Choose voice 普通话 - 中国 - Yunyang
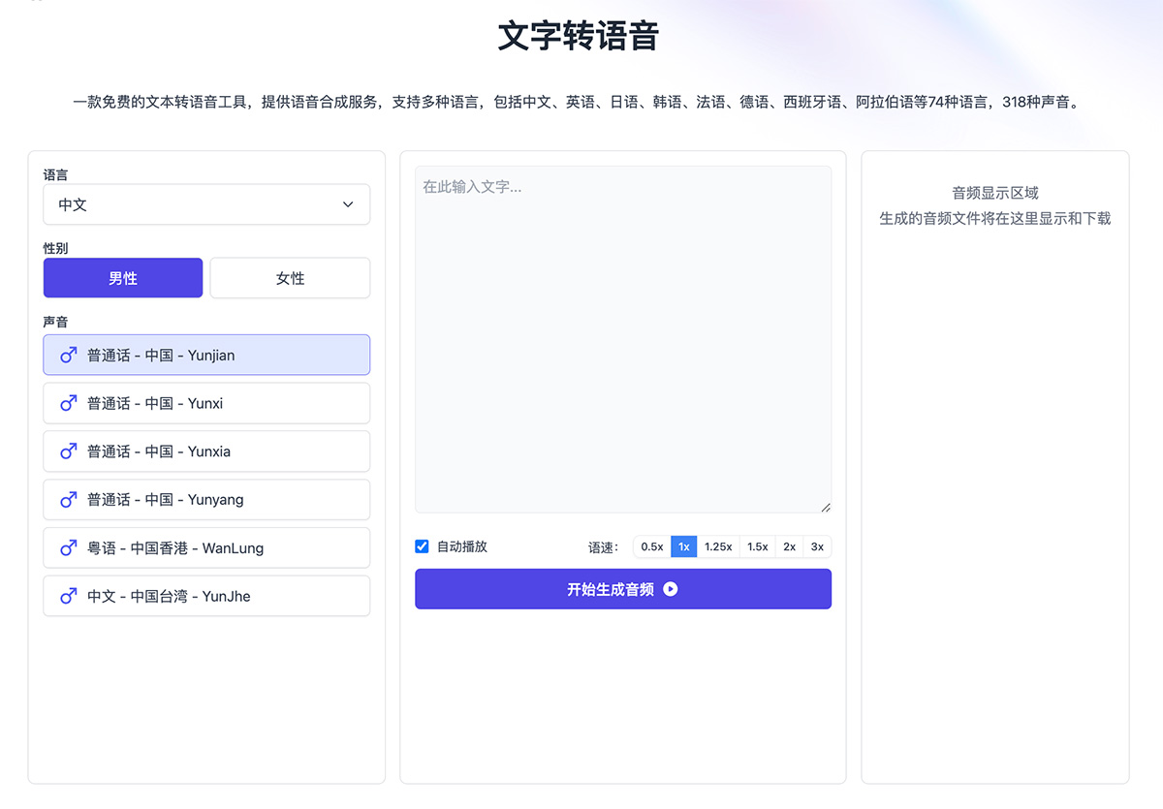The height and width of the screenshot is (809, 1163). coord(206,500)
